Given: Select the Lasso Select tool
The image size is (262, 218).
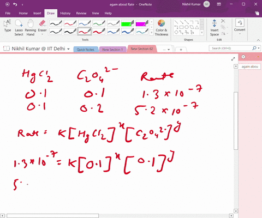Looking at the screenshot, I should [19, 28].
